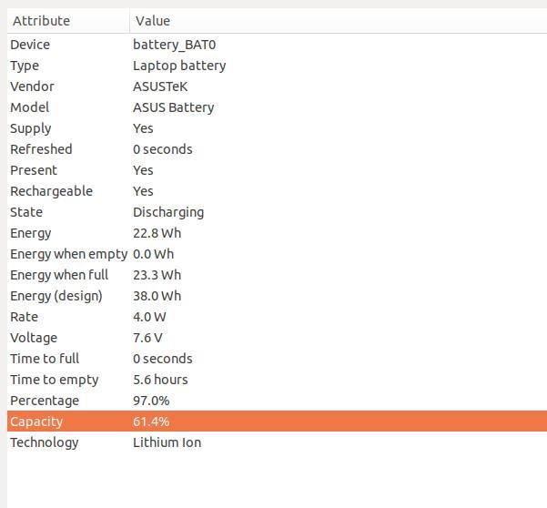Select the Voltage row

(277, 338)
